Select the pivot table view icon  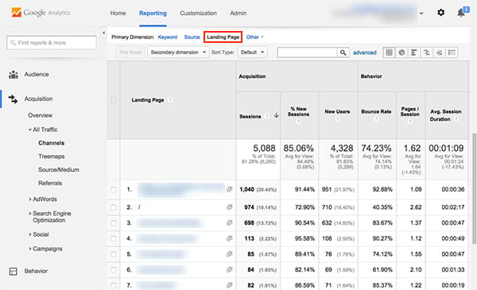click(x=452, y=52)
